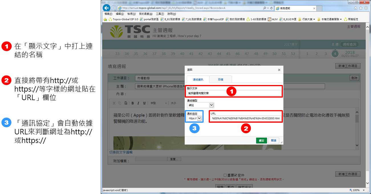Open the 行銷大賞 bookmark folder dropdown
This screenshot has width=371, height=194.
314,19
